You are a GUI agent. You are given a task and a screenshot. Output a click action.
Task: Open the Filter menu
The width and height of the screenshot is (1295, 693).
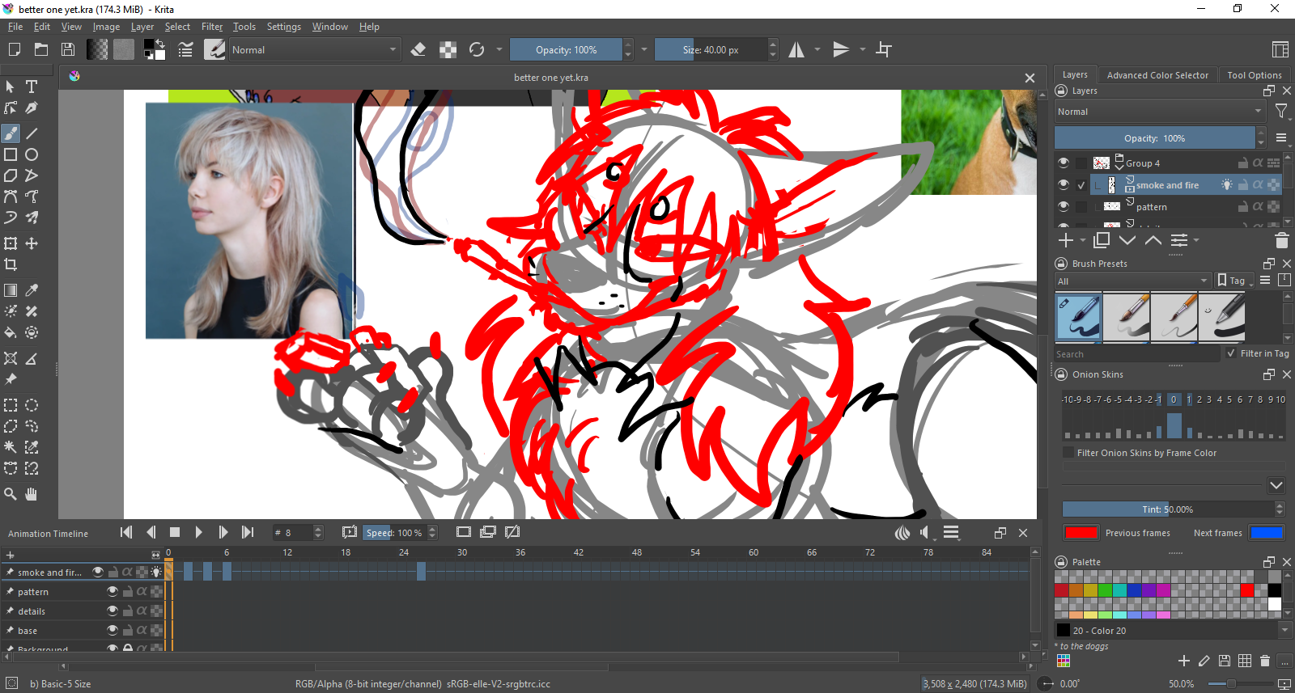[x=211, y=27]
